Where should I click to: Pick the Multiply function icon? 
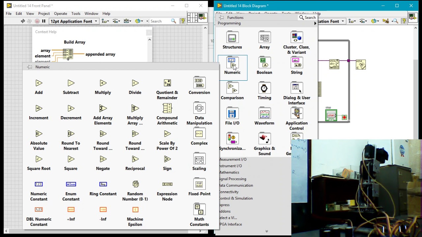click(103, 83)
